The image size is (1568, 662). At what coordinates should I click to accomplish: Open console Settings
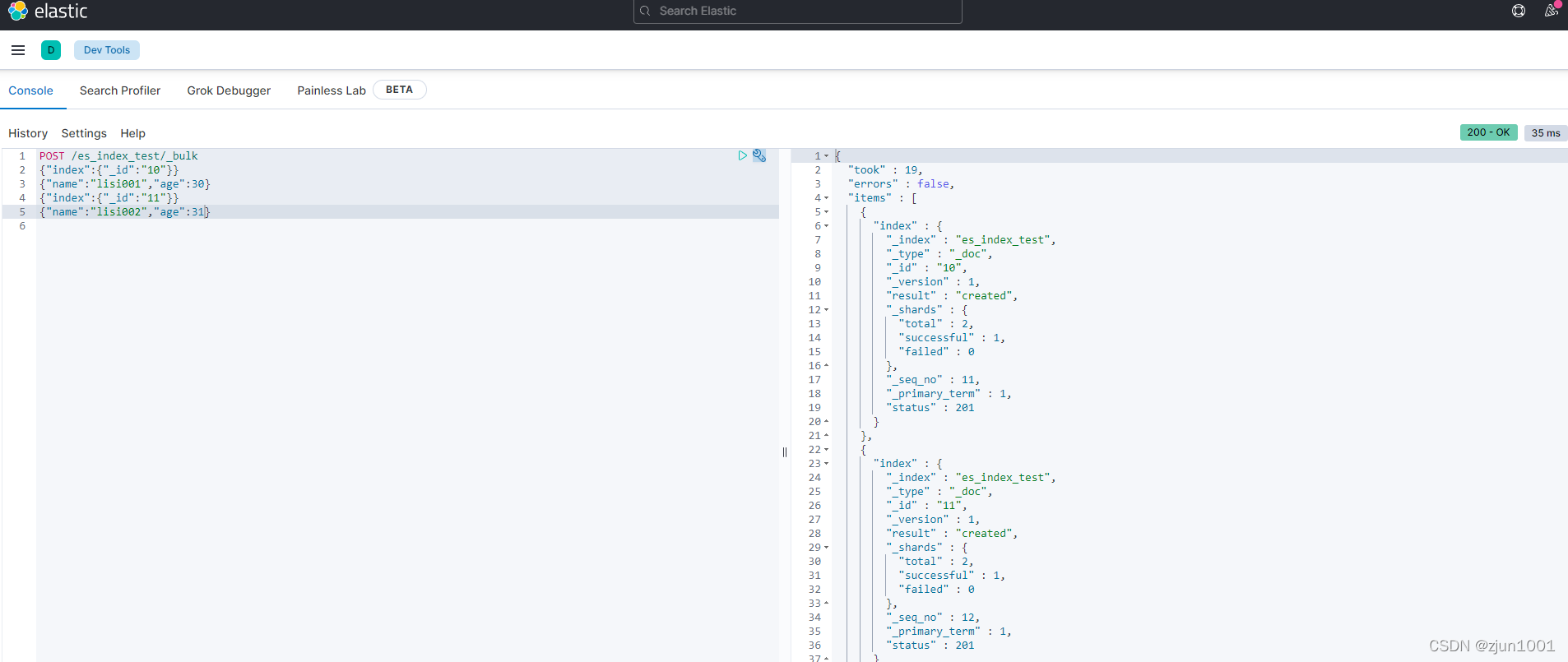tap(84, 133)
